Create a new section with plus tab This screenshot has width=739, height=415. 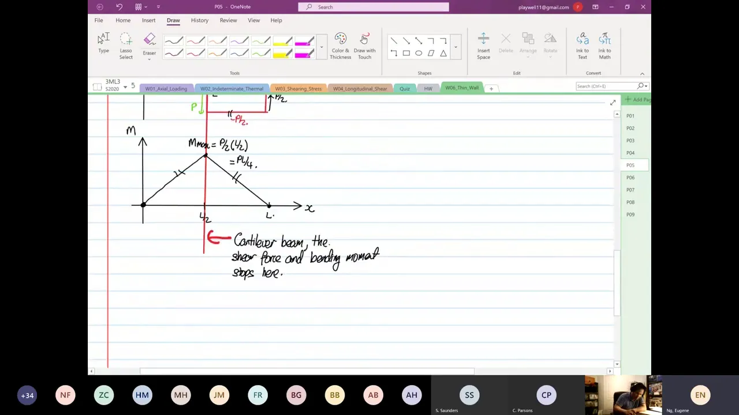click(x=491, y=89)
